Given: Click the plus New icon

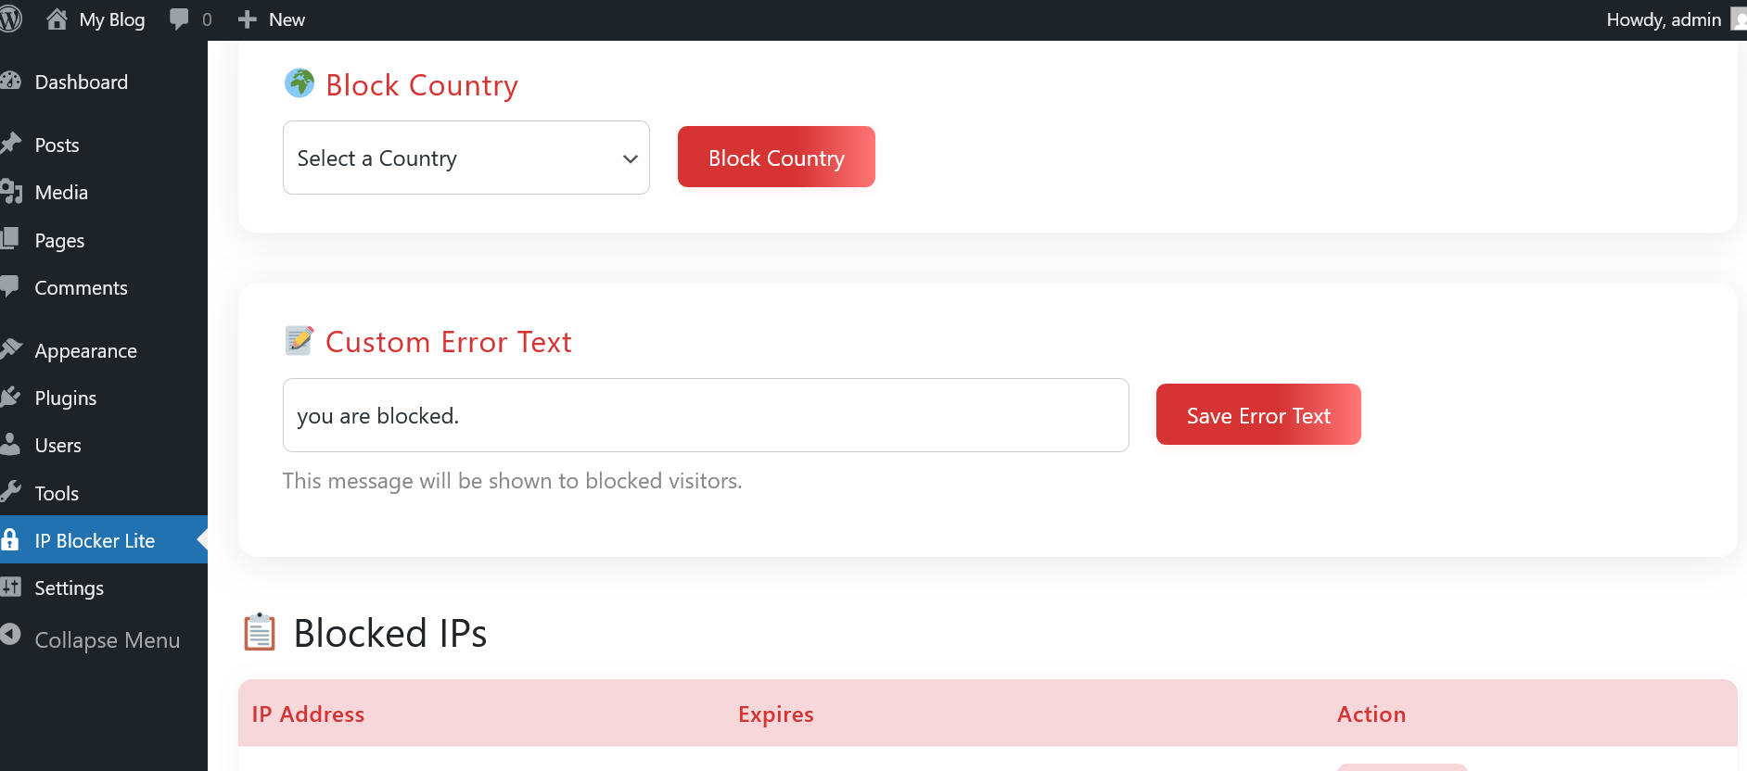Looking at the screenshot, I should [x=247, y=19].
